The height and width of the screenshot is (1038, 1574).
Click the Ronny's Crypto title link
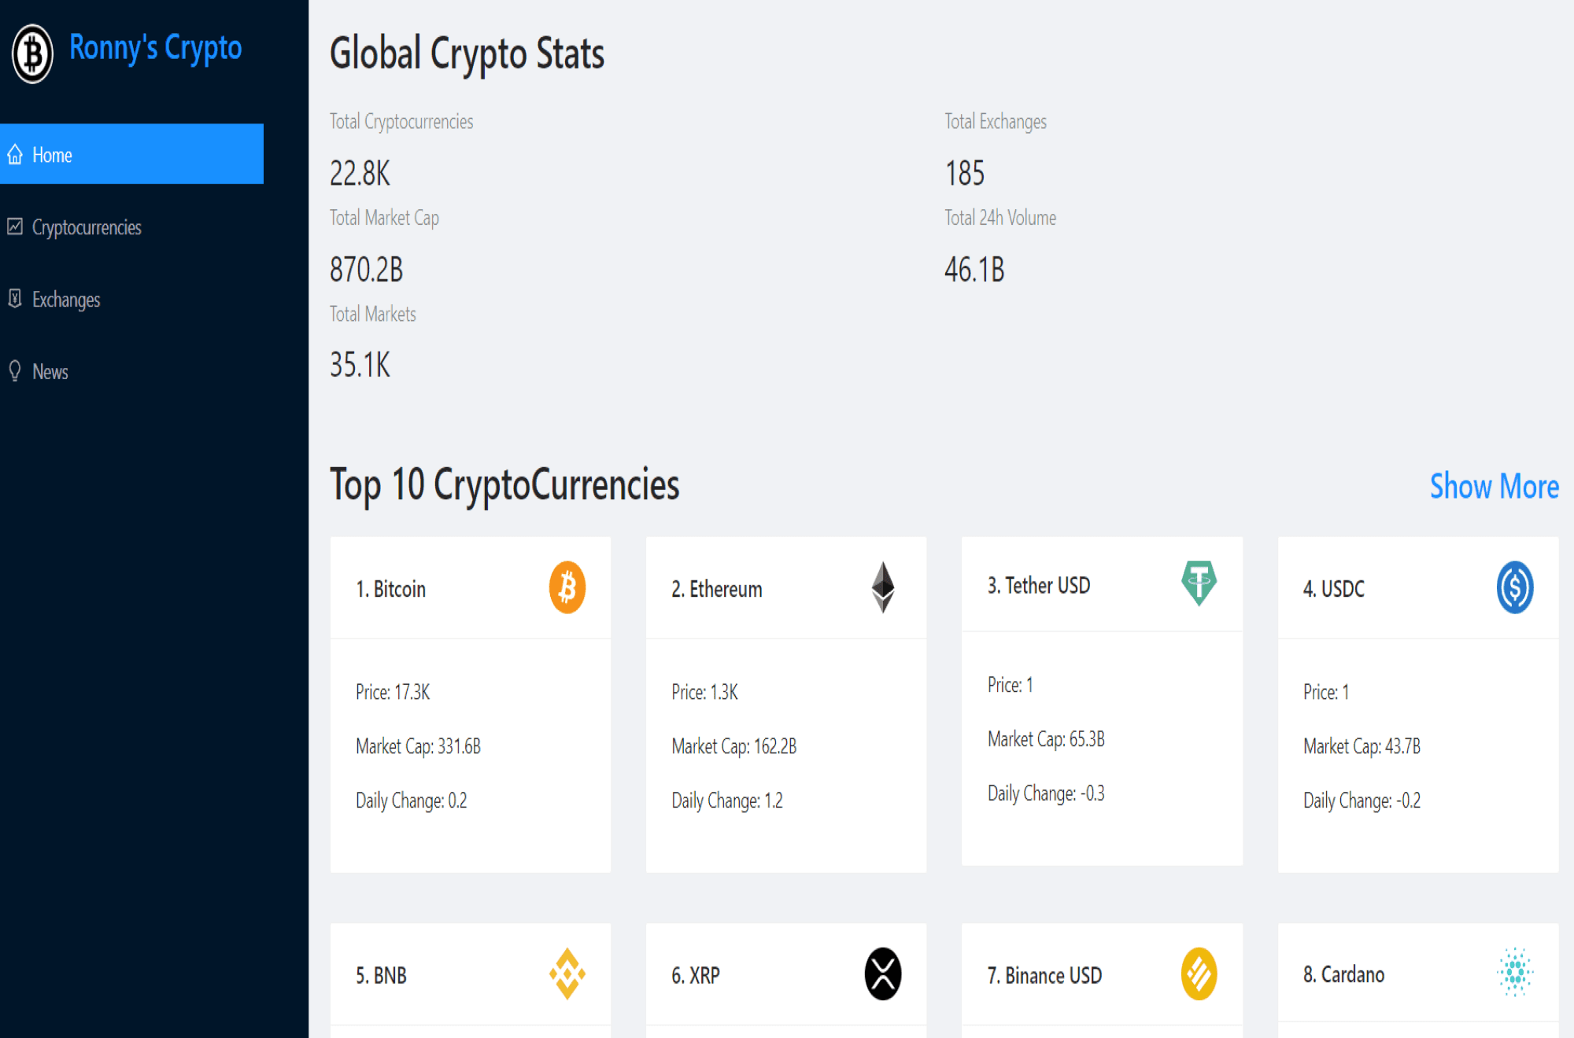click(155, 48)
